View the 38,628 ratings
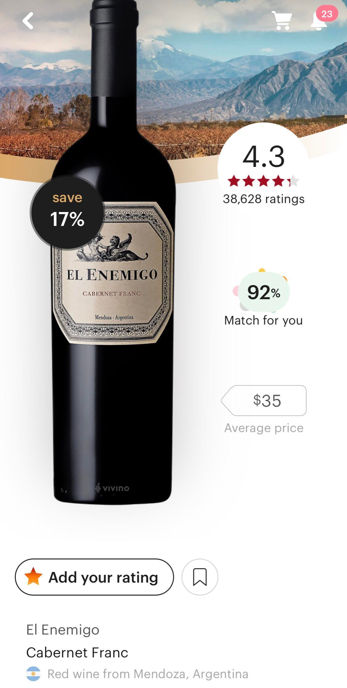The width and height of the screenshot is (347, 688). pos(264,199)
